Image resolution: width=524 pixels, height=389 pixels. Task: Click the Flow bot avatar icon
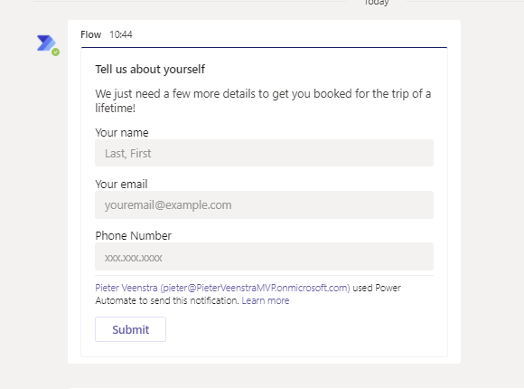(47, 43)
